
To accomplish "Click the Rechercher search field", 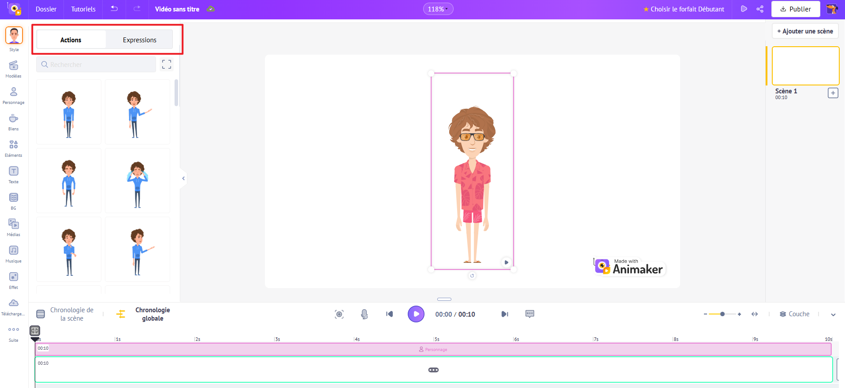I will coord(96,64).
